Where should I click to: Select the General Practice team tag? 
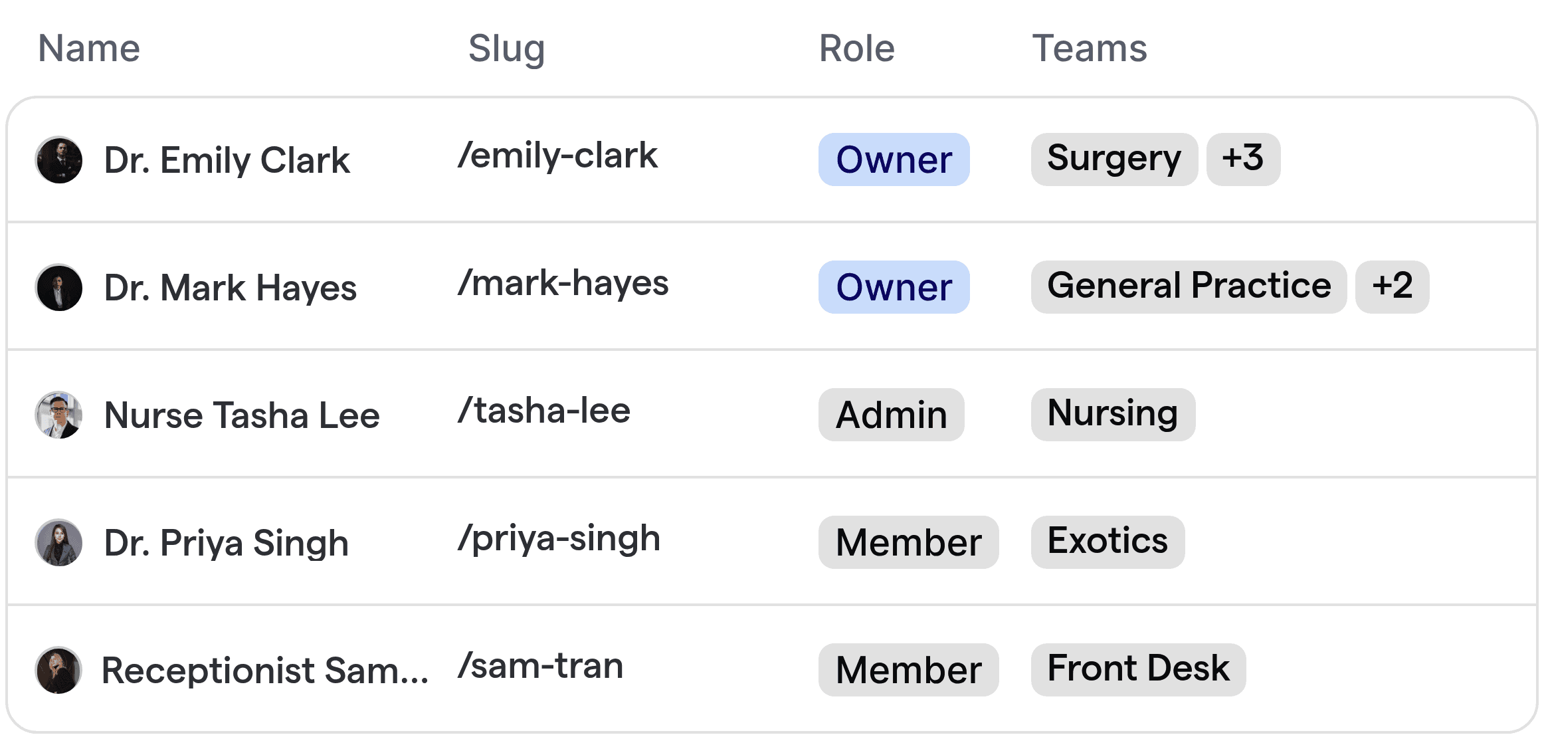click(x=1189, y=286)
